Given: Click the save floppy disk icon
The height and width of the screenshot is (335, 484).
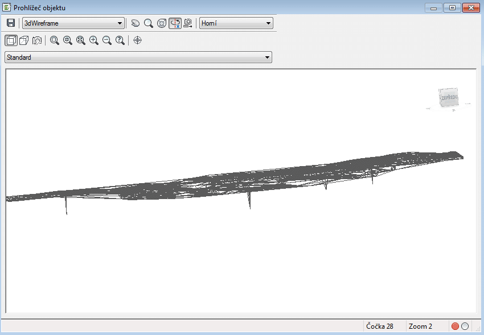Looking at the screenshot, I should (11, 23).
